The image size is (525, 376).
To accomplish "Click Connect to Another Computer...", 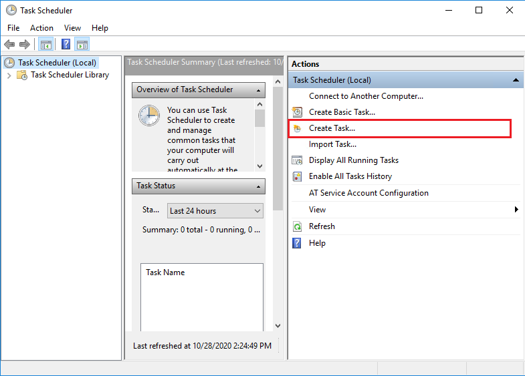I will click(x=366, y=96).
